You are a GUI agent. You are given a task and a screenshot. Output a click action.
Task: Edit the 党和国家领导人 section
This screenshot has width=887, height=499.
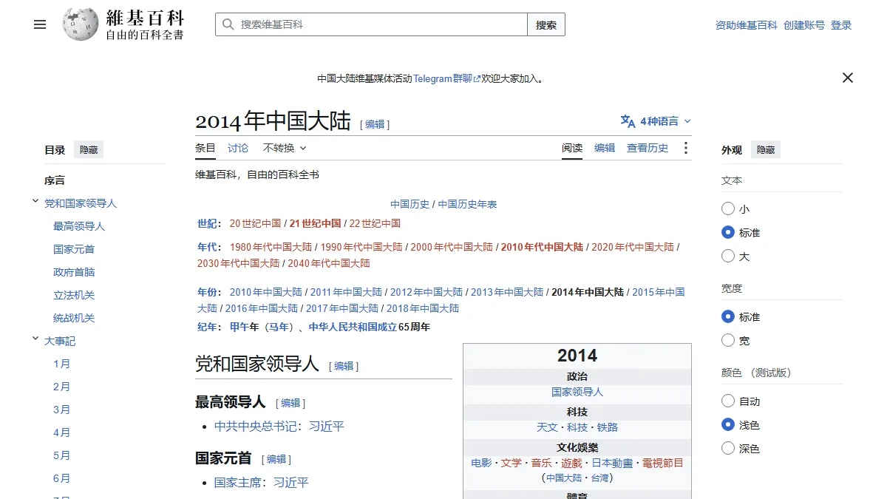point(344,366)
